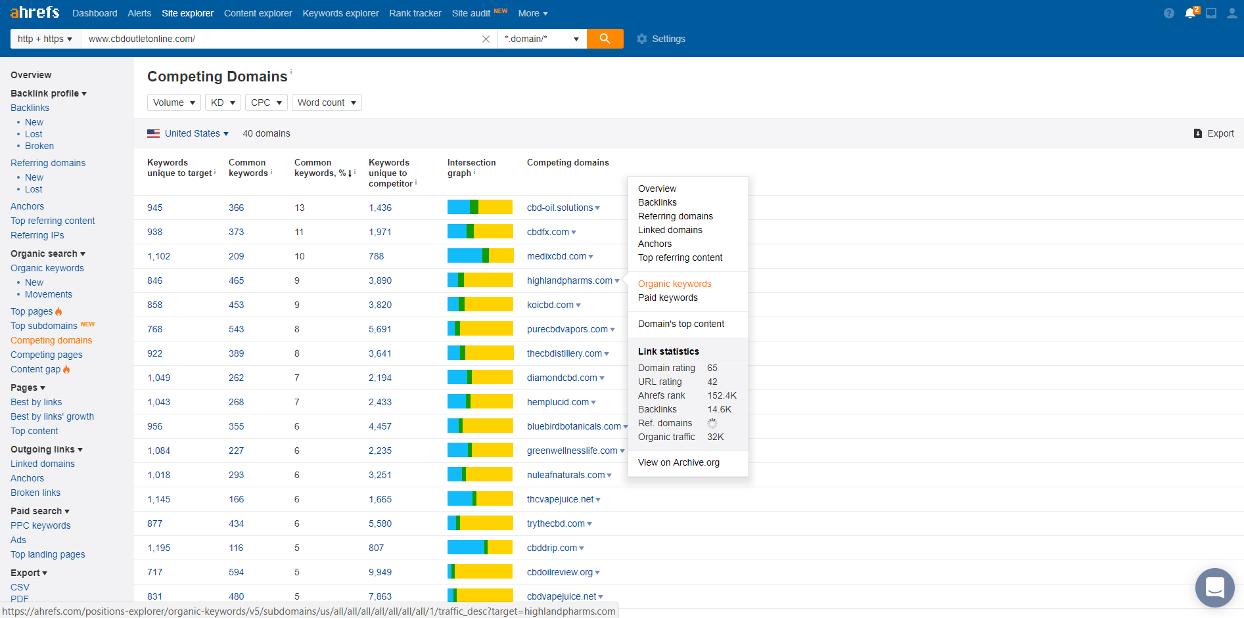The width and height of the screenshot is (1244, 618).
Task: Open PPC keywords in the sidebar
Action: click(41, 525)
